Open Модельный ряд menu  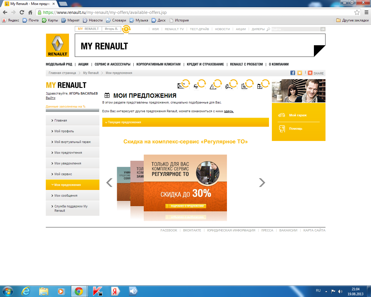point(59,64)
